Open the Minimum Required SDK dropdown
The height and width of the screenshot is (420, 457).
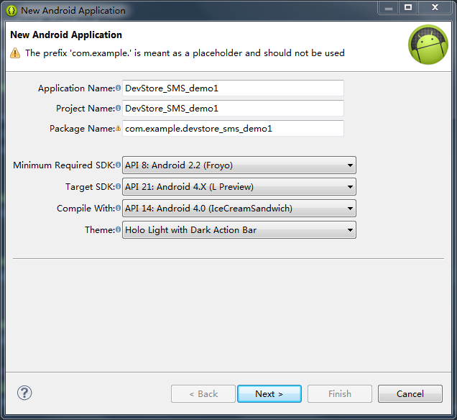(x=239, y=165)
